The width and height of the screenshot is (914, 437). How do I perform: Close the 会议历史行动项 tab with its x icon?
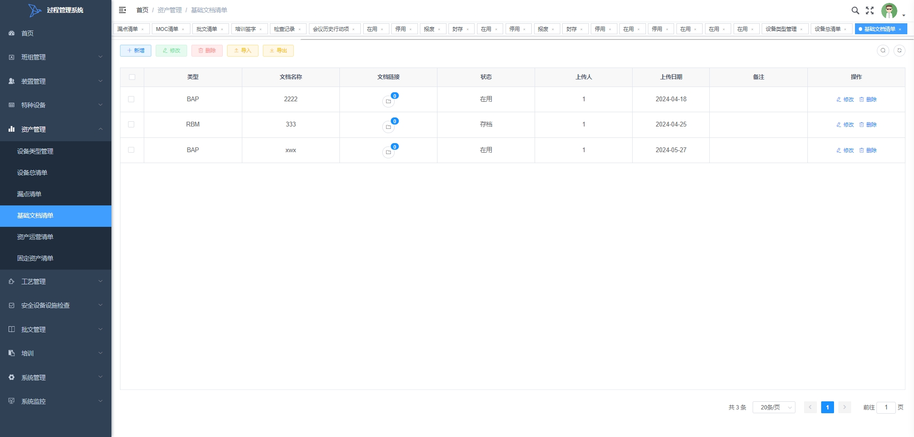(x=353, y=29)
